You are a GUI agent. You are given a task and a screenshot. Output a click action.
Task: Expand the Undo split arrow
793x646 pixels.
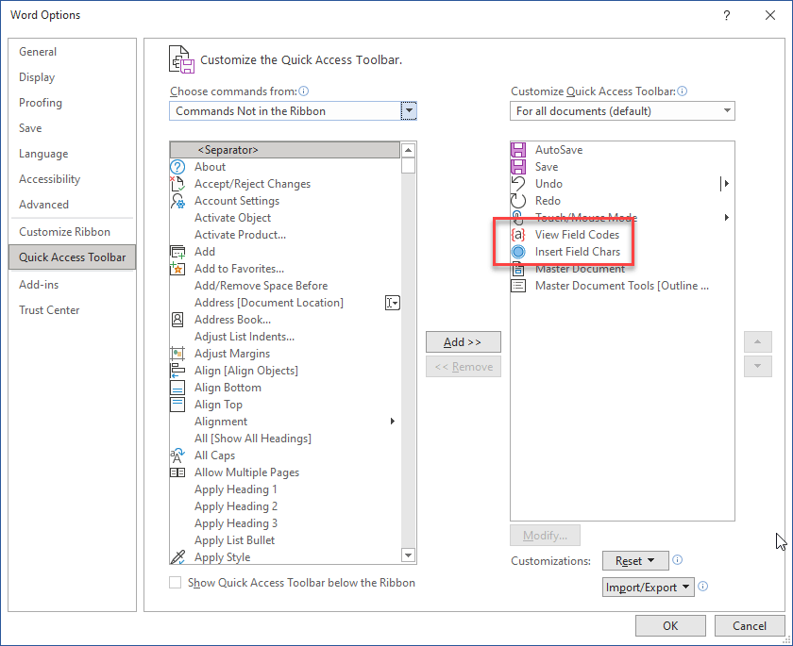725,184
